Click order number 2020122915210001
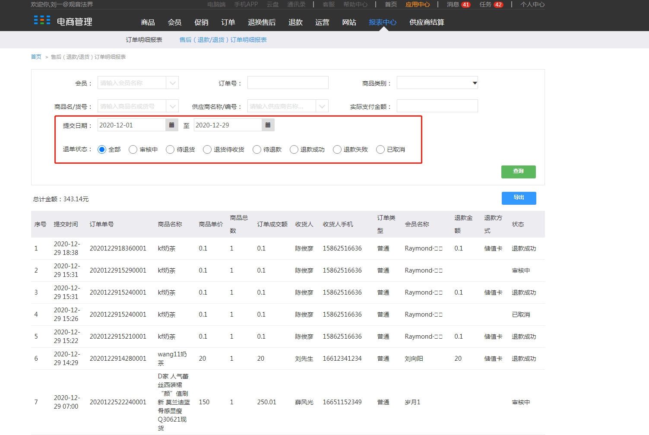 pos(118,337)
